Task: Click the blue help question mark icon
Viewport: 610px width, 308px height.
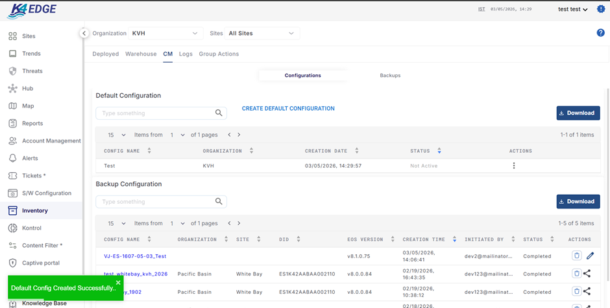Action: [x=600, y=33]
